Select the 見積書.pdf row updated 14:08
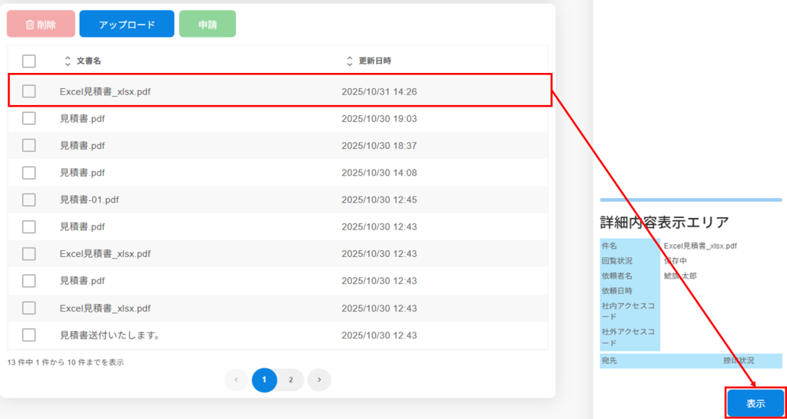Screen dimensions: 787x419 coord(82,173)
